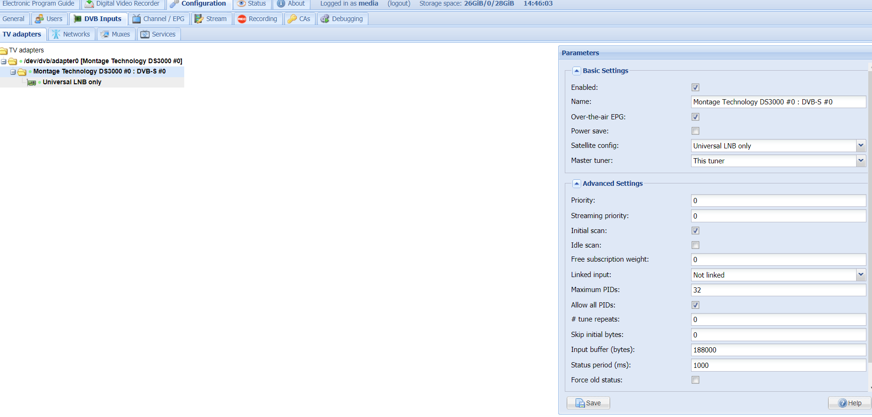Click the Save button

(x=588, y=403)
